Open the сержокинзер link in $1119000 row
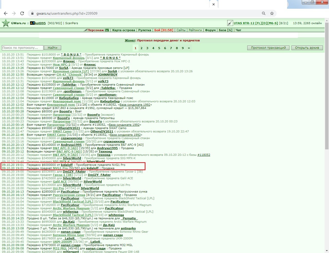329x253 pixels. [71, 138]
